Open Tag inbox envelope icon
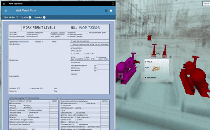 30,17
